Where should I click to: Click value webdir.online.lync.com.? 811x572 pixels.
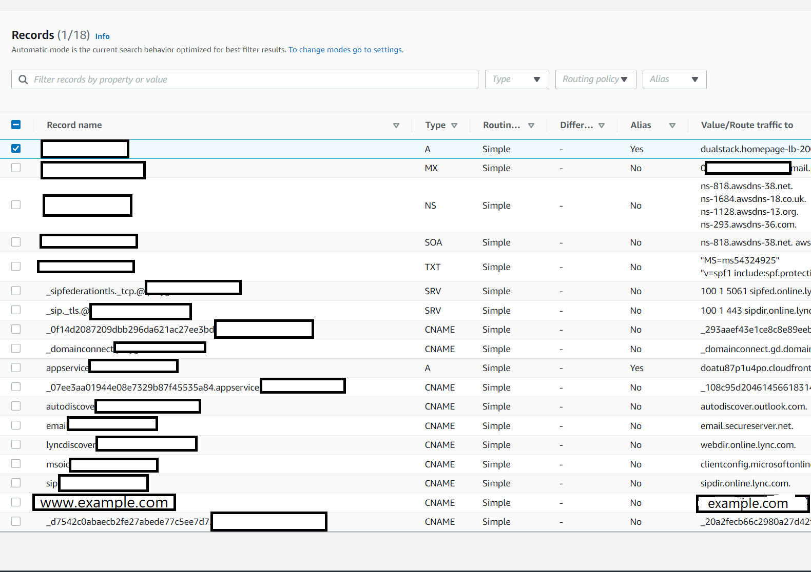pos(748,445)
